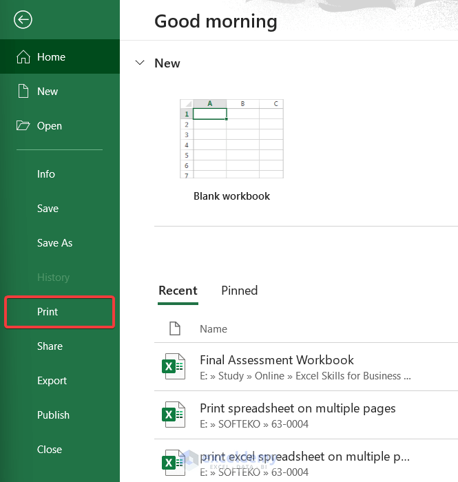Click the New blank page icon
The width and height of the screenshot is (458, 482).
(23, 92)
